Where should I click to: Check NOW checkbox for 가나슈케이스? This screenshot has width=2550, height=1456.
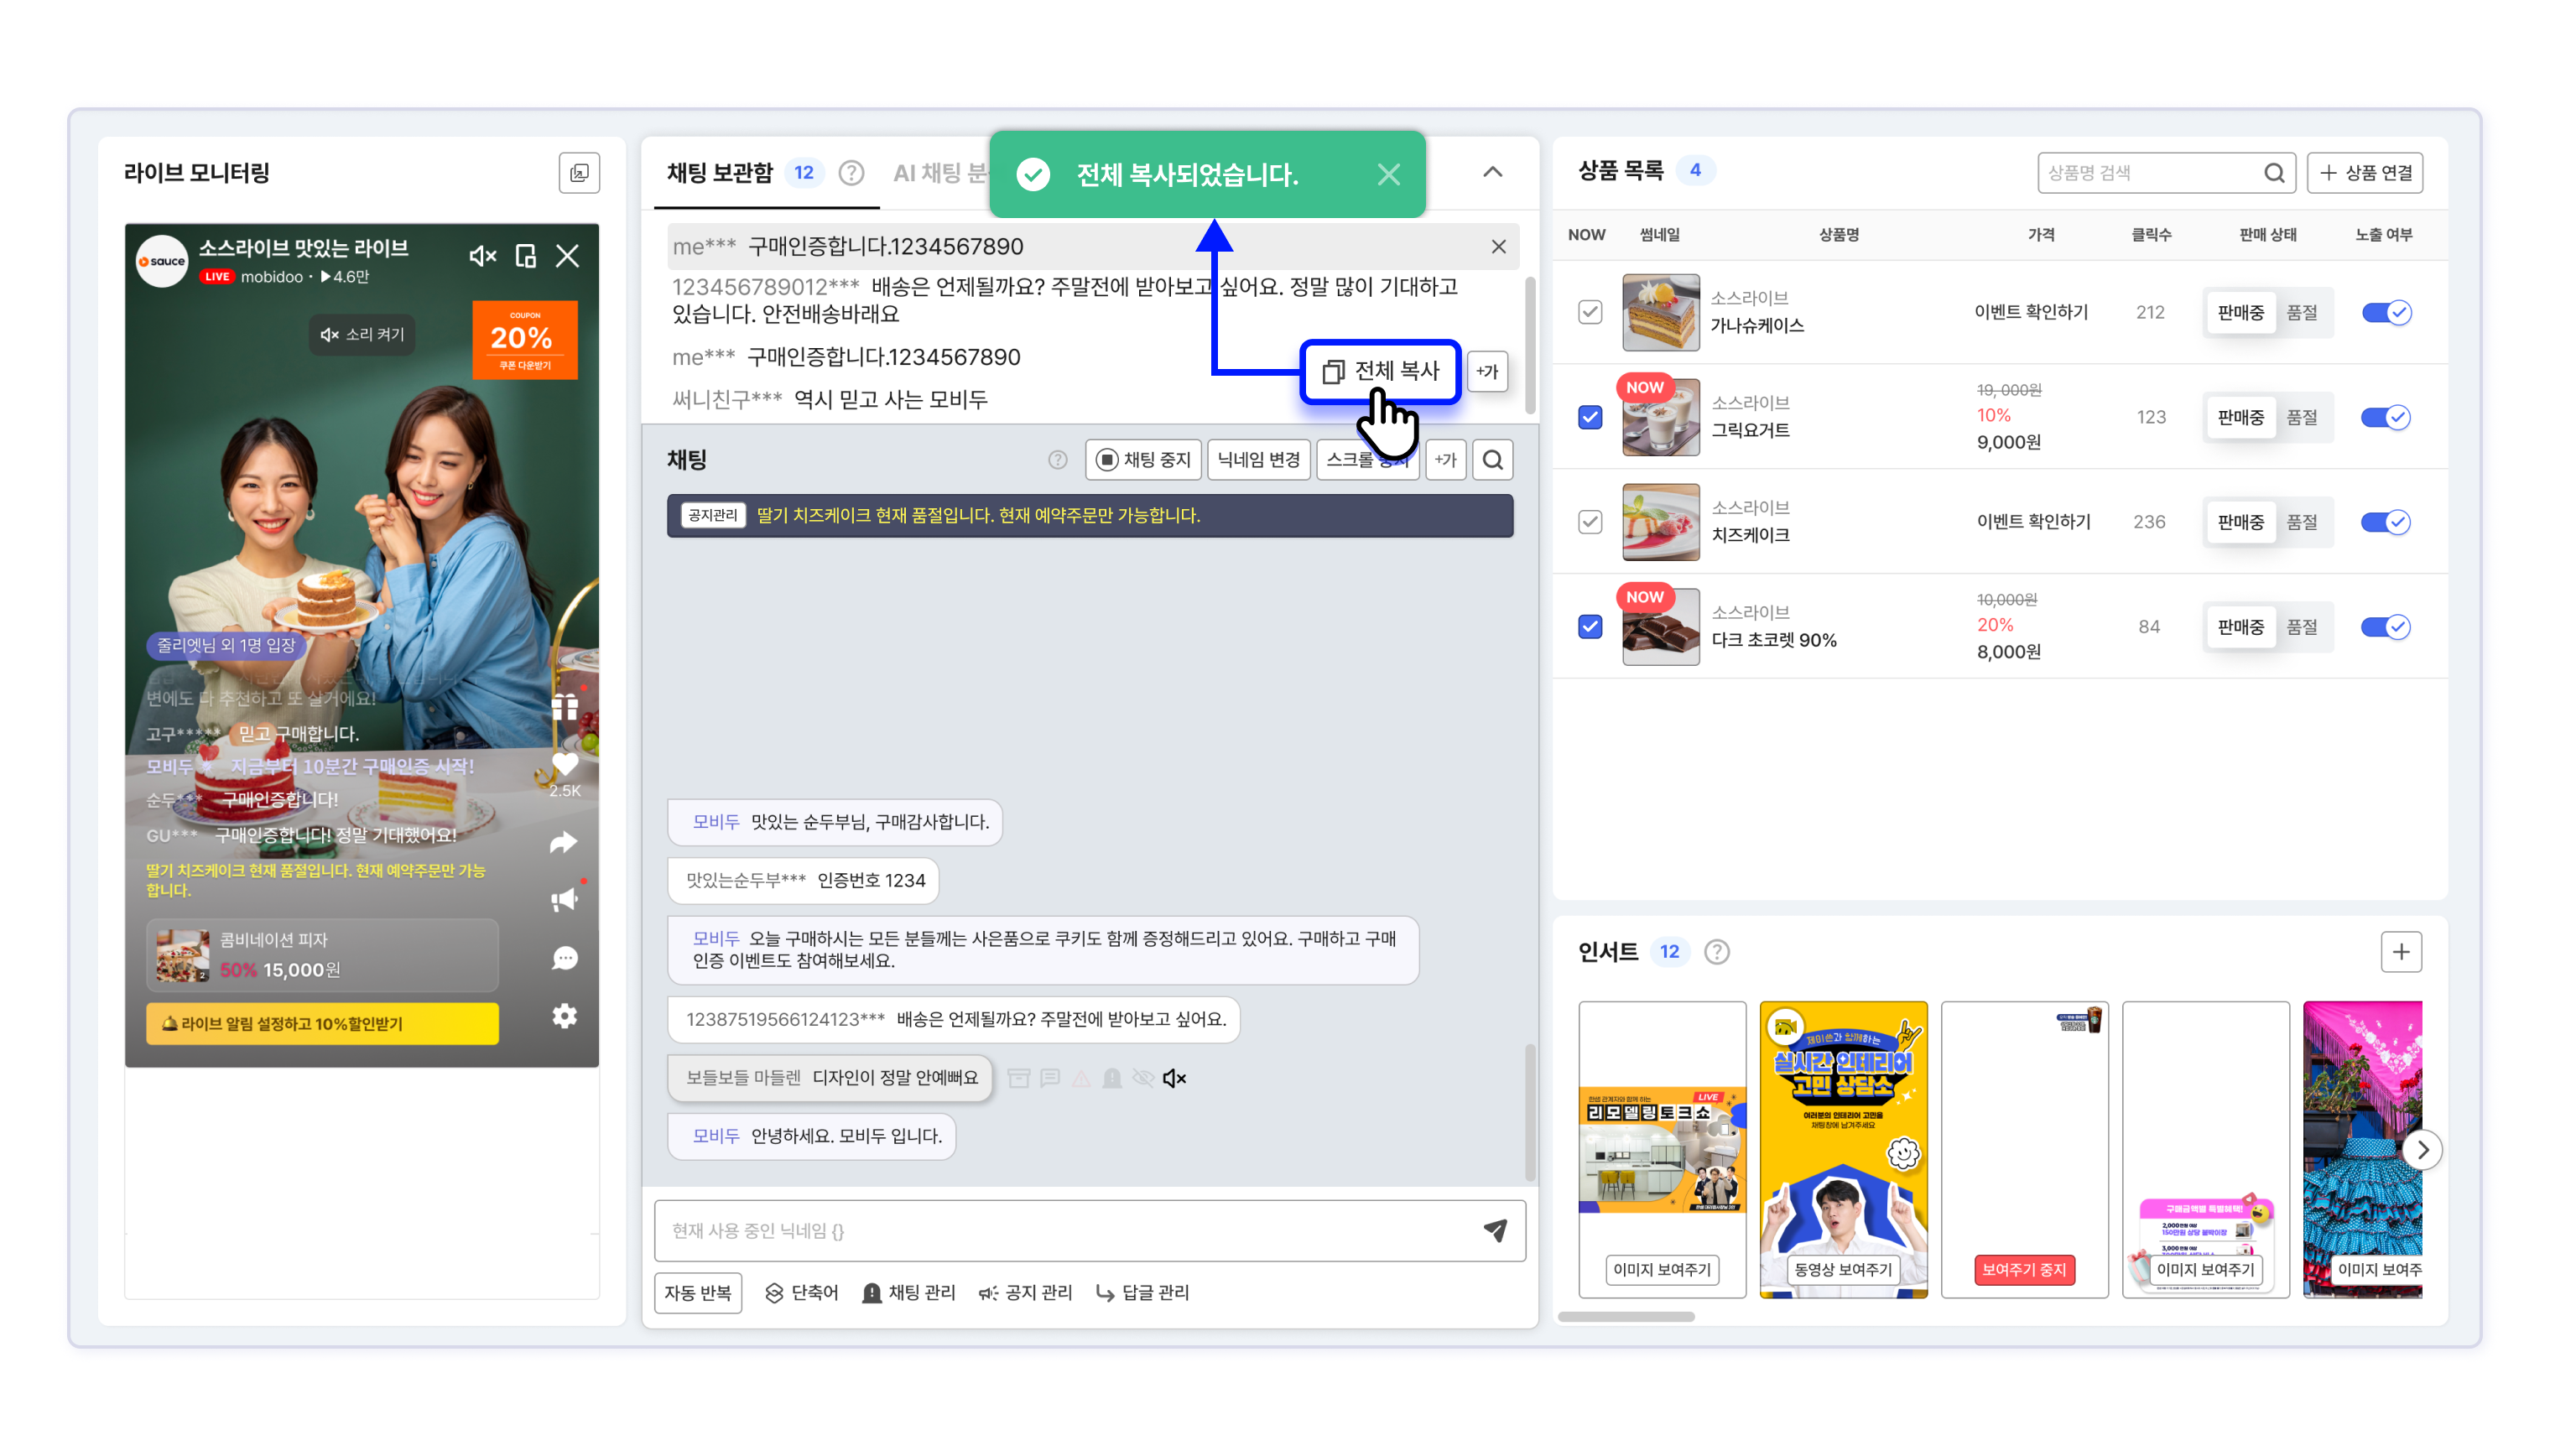(1590, 312)
